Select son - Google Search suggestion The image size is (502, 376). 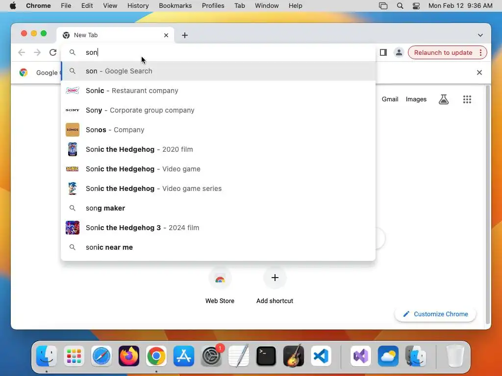tap(218, 71)
